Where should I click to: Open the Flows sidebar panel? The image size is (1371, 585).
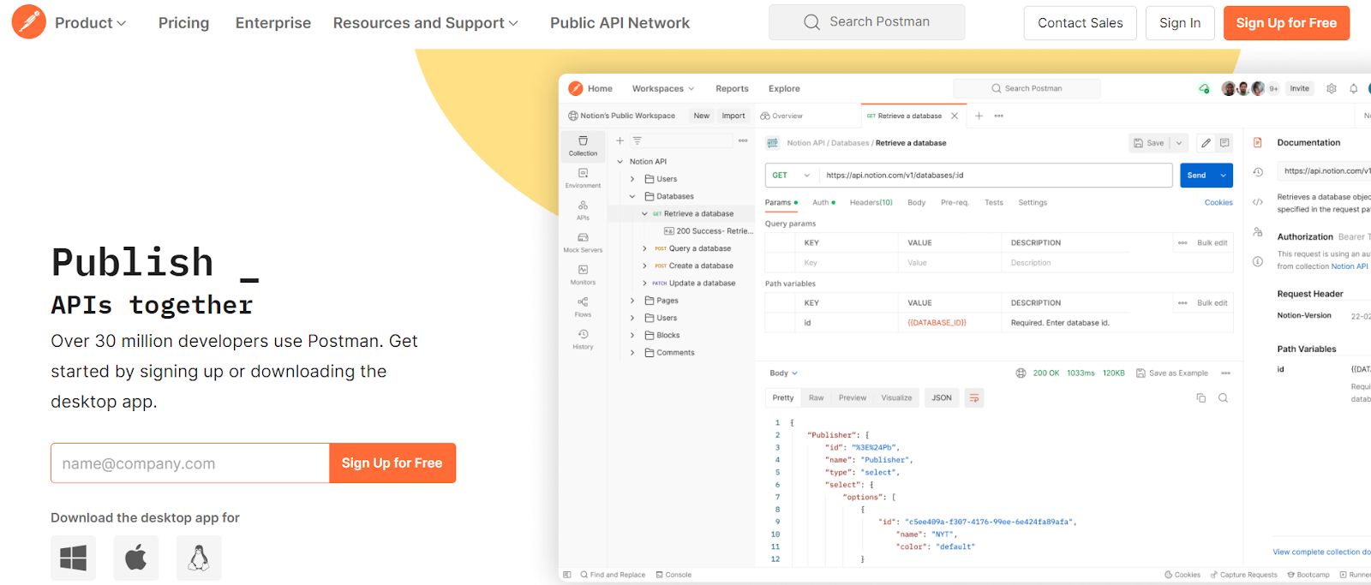click(583, 307)
